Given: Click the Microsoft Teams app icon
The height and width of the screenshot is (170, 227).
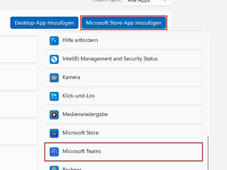Looking at the screenshot, I should [x=54, y=152].
